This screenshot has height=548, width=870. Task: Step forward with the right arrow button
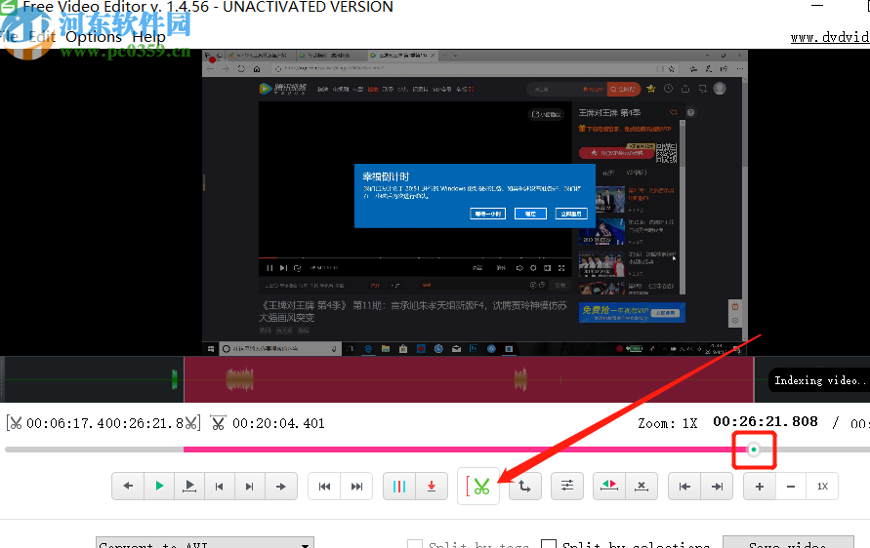[281, 486]
